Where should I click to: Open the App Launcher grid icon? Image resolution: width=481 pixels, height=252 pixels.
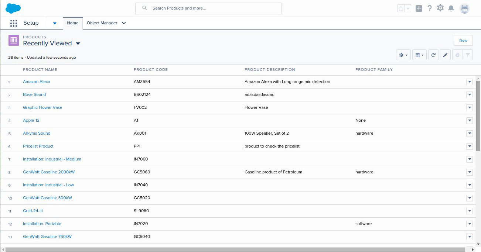[14, 23]
